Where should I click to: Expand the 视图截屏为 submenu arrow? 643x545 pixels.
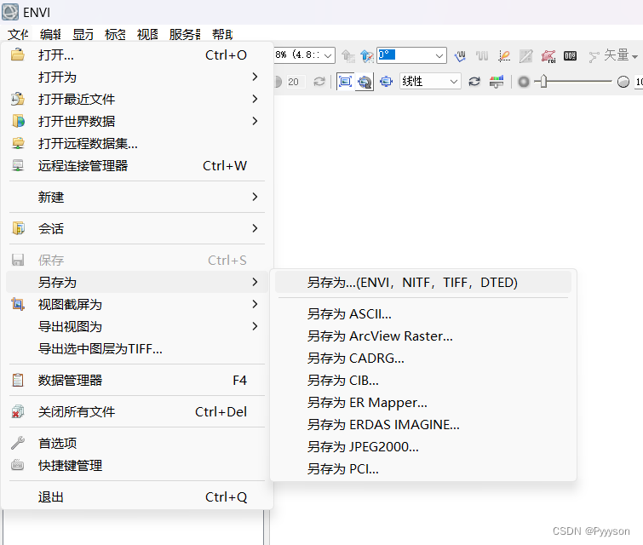(x=255, y=304)
